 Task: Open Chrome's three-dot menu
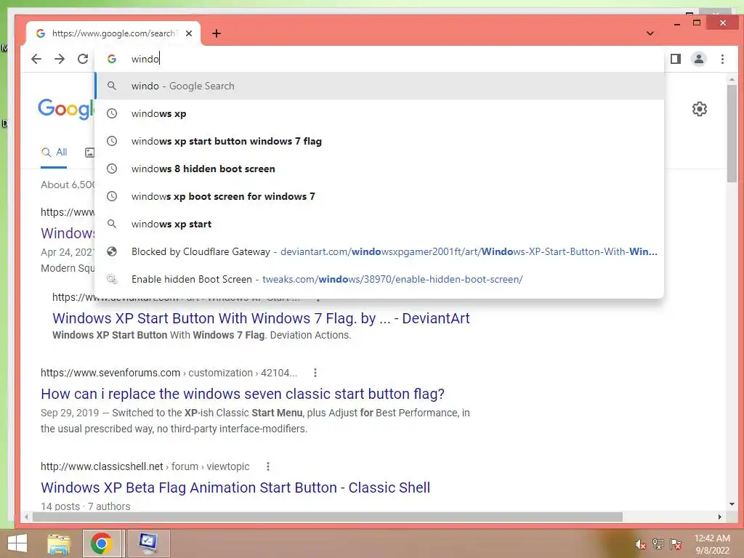click(x=722, y=59)
